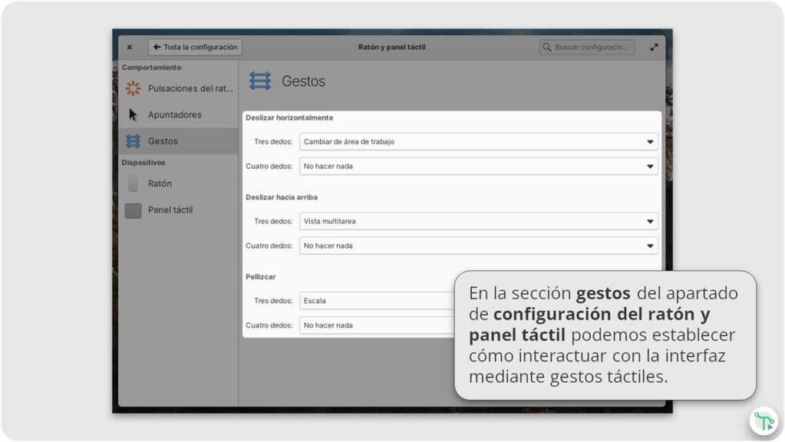
Task: Click the mouse clicks sidebar icon
Action: coord(134,88)
